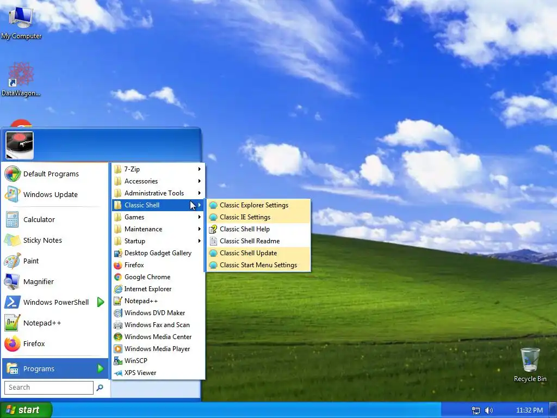The height and width of the screenshot is (418, 557).
Task: Open XPS Viewer from Programs
Action: coord(158,372)
